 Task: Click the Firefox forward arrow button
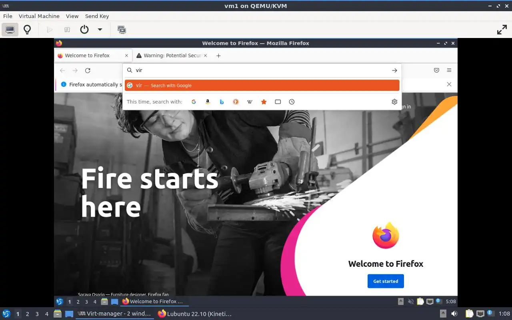coord(75,70)
